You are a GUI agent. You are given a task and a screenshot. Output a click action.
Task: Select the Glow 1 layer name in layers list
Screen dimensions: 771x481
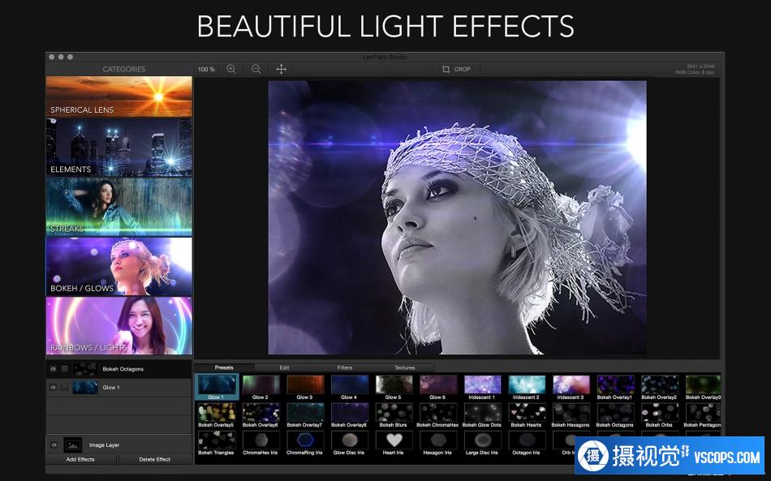111,388
